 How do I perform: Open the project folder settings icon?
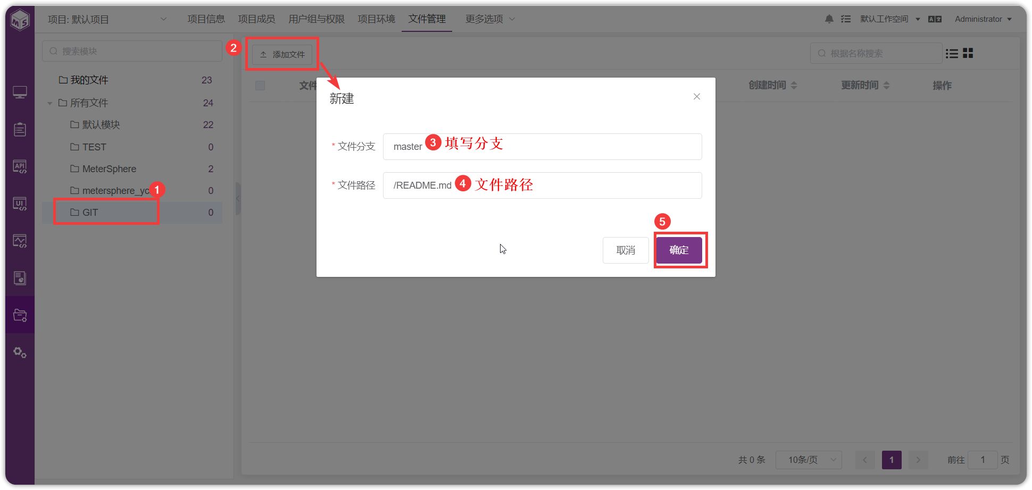pos(20,315)
